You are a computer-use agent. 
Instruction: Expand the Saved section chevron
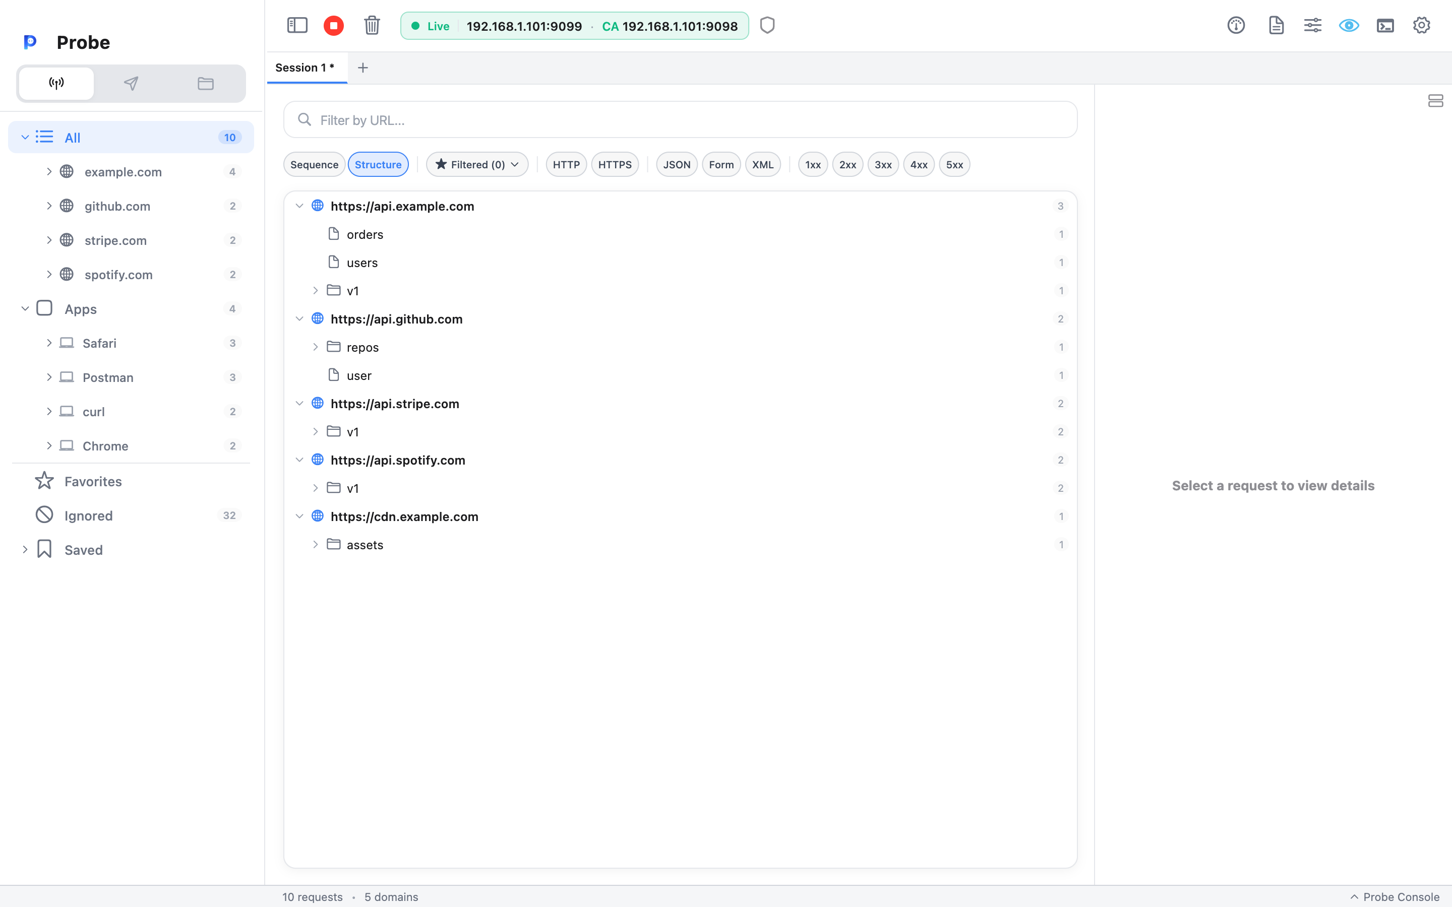tap(25, 549)
